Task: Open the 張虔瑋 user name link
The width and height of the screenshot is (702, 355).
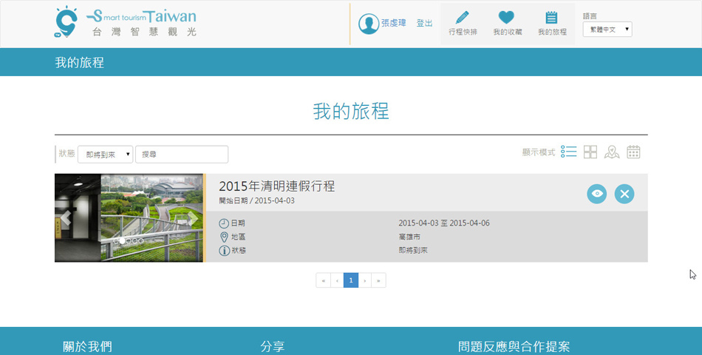Action: (x=394, y=23)
